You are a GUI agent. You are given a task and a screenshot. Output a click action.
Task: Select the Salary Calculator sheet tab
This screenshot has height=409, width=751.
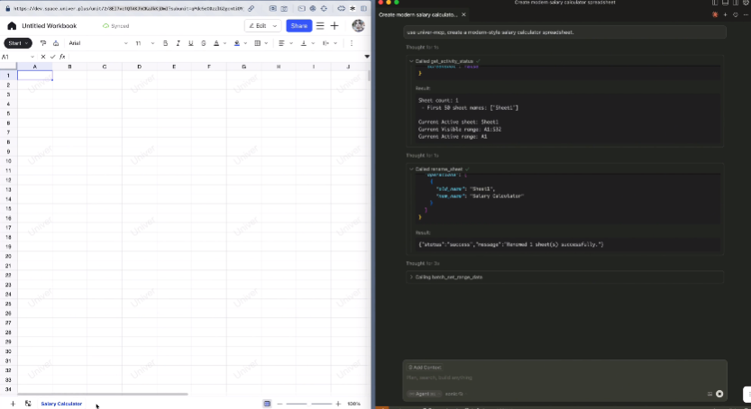tap(61, 404)
